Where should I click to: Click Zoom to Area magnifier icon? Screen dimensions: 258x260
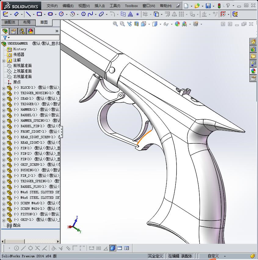tap(122, 24)
